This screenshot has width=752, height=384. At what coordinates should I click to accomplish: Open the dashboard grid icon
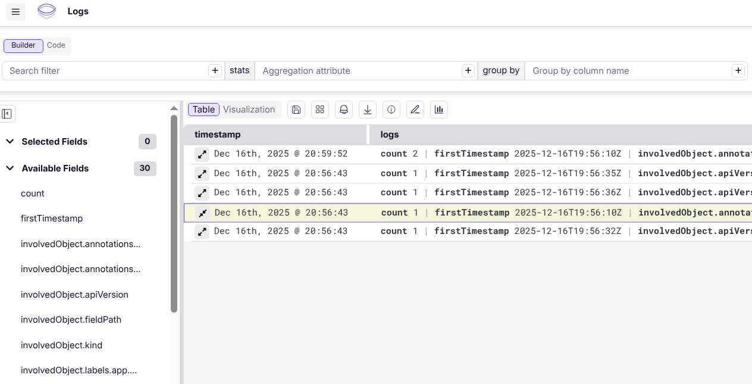[320, 110]
